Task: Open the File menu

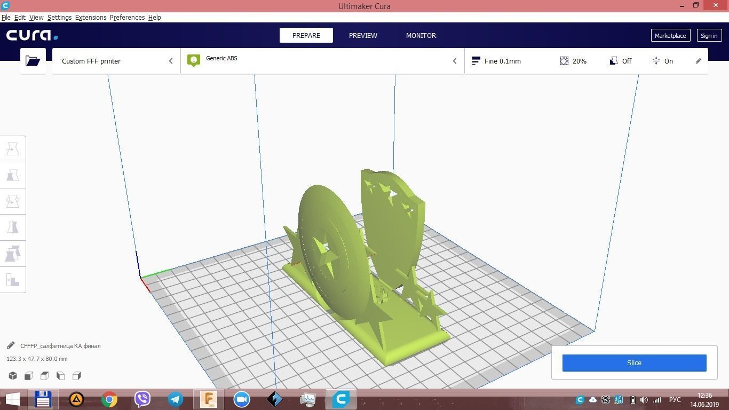Action: pyautogui.click(x=6, y=17)
